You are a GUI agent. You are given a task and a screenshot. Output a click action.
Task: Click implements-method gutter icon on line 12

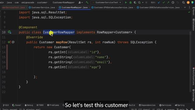point(9,42)
